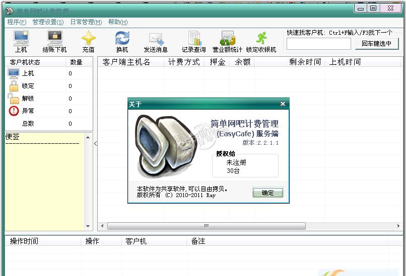Click the 未注册 license text
Screen dimensions: 406x276
[x=236, y=162]
